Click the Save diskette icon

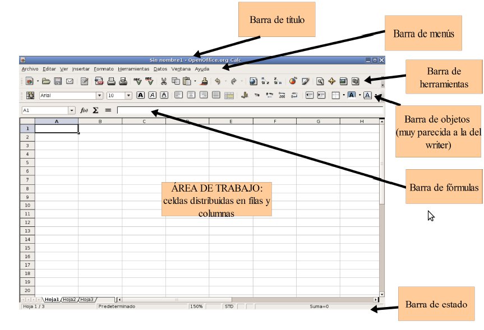58,82
